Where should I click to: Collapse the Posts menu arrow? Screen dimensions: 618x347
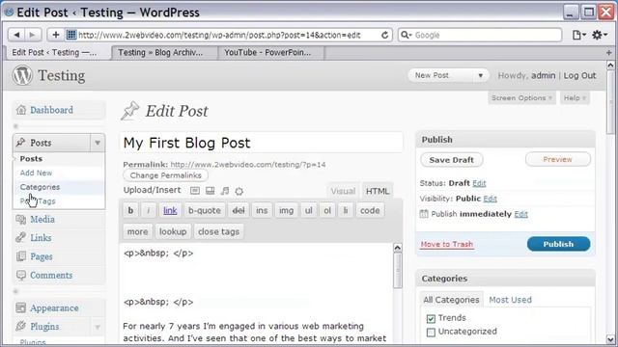click(x=98, y=143)
